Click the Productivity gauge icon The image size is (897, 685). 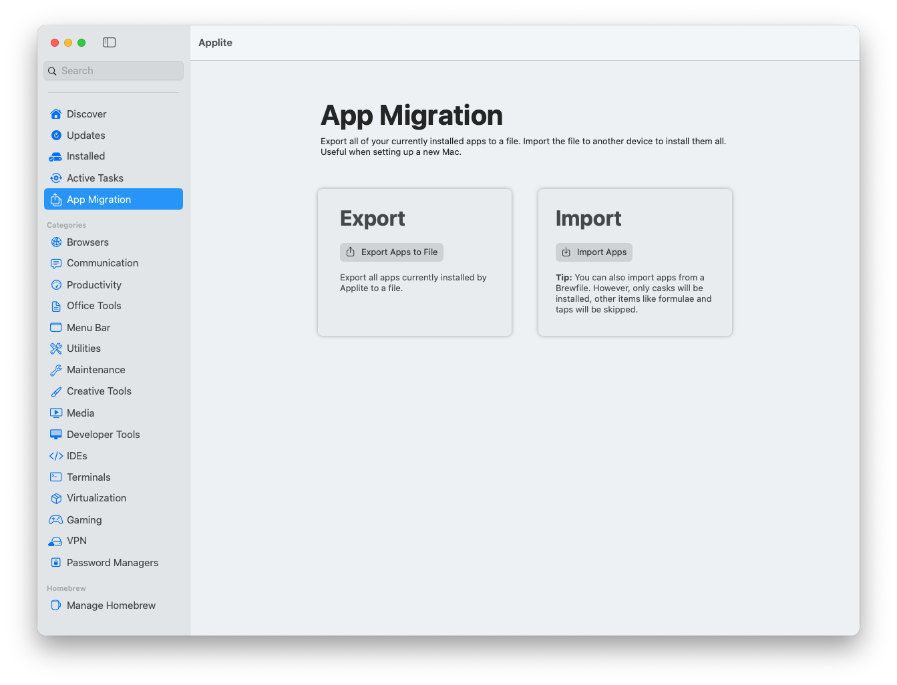pos(56,285)
